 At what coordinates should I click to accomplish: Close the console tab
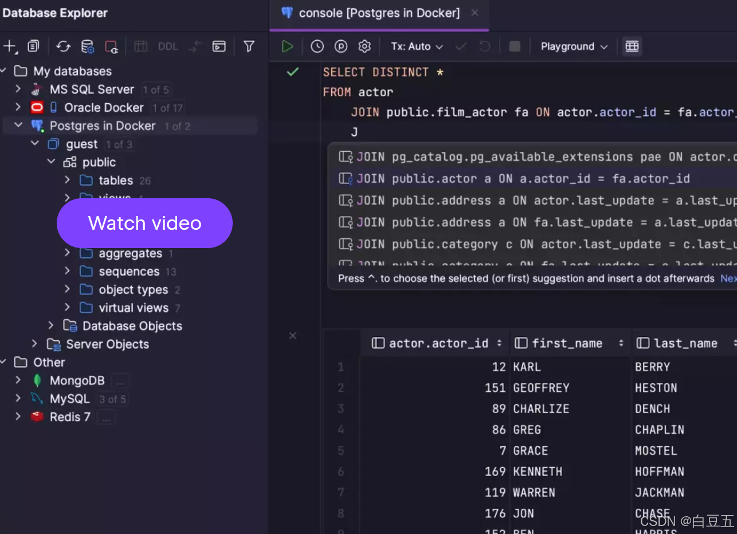475,13
